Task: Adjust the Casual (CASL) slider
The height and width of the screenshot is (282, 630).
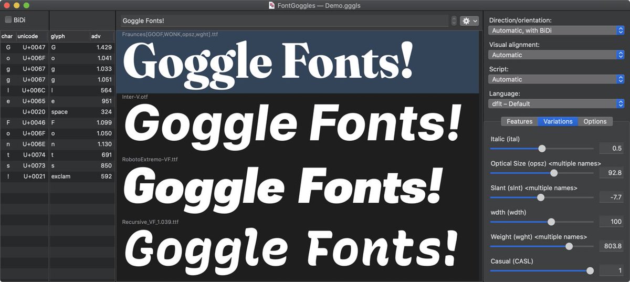Action: pos(542,270)
